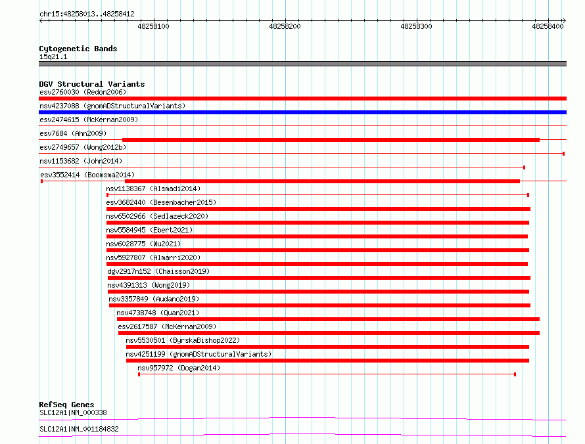
Task: Click the end marker of nsv1138367
Action: (528, 195)
